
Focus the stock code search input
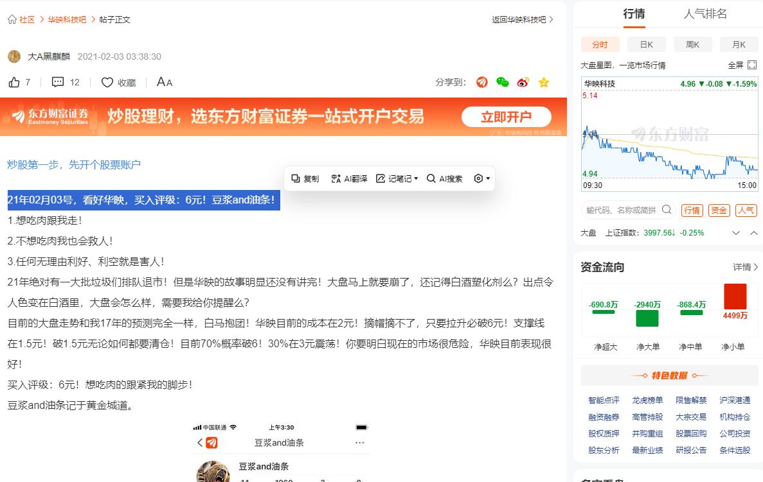(621, 210)
